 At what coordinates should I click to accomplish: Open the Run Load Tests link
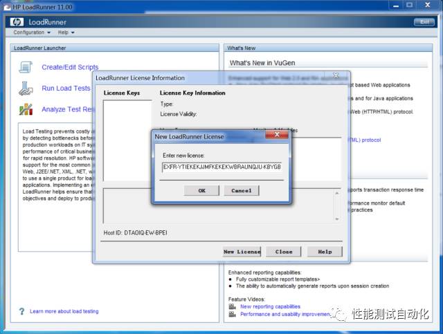click(66, 88)
